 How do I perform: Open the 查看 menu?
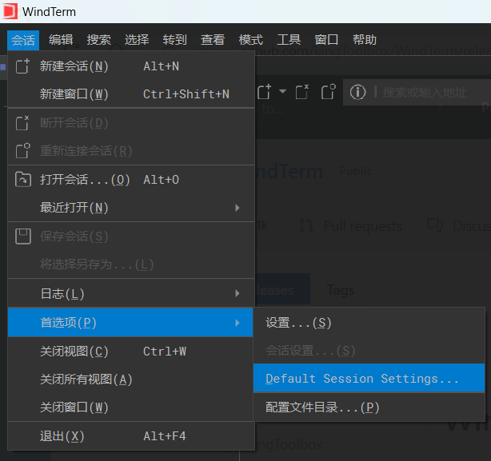[213, 40]
